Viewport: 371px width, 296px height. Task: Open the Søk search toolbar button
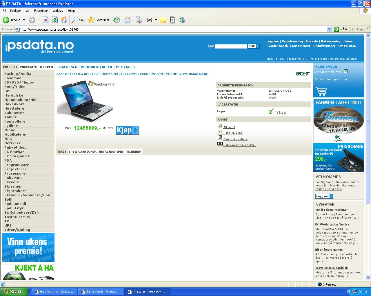click(x=78, y=20)
